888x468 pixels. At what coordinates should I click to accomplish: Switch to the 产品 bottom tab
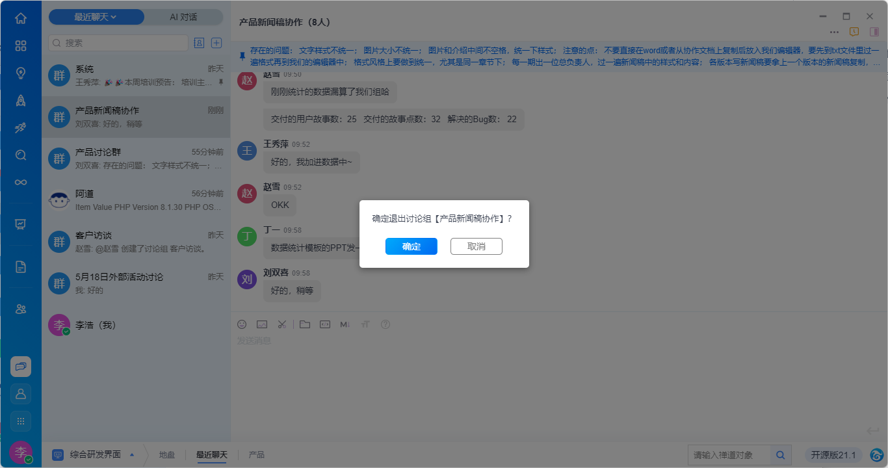(256, 455)
